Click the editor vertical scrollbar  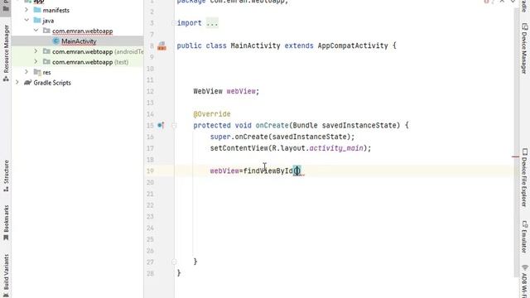click(517, 142)
